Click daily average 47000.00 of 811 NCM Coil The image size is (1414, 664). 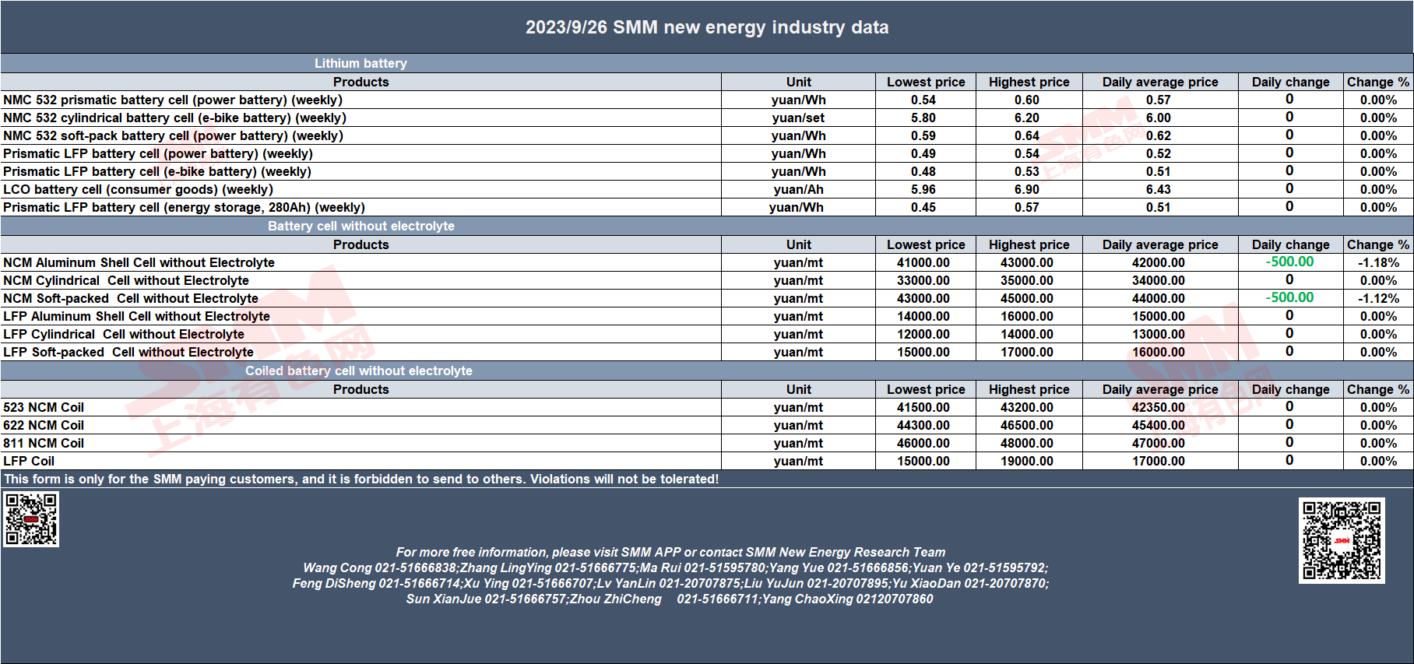coord(1159,443)
